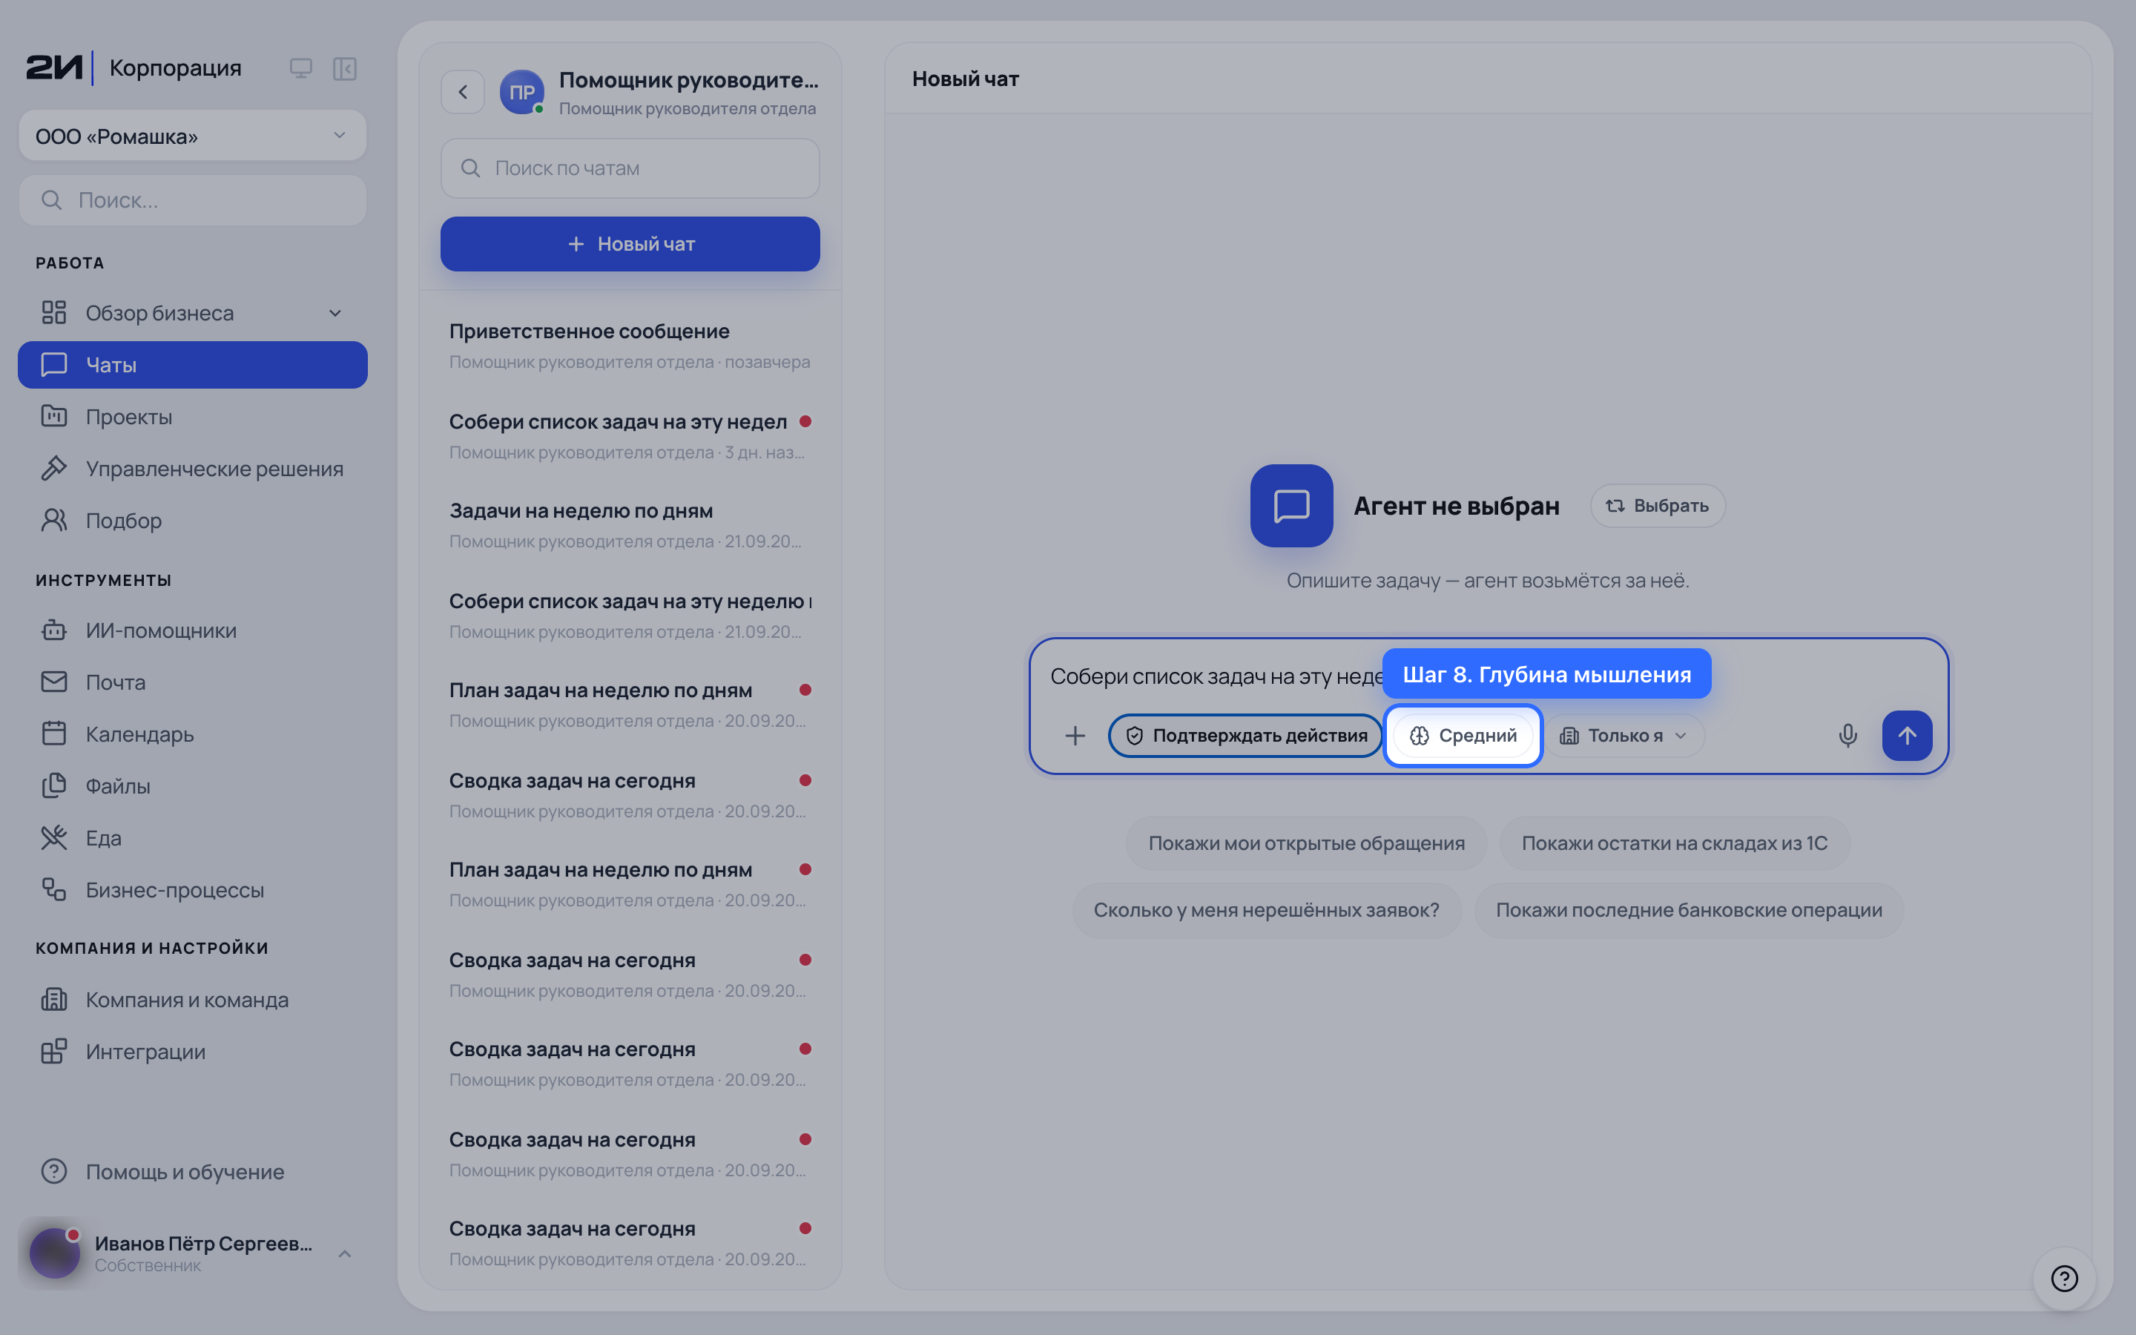This screenshot has height=1335, width=2136.
Task: Click the plus attach icon in message box
Action: click(1074, 736)
